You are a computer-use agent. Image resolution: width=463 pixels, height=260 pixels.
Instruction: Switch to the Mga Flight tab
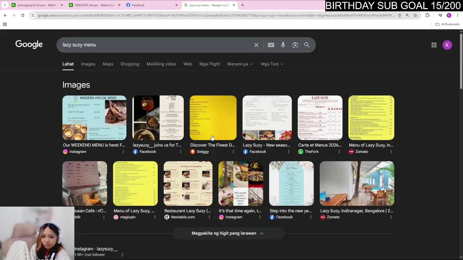point(210,64)
